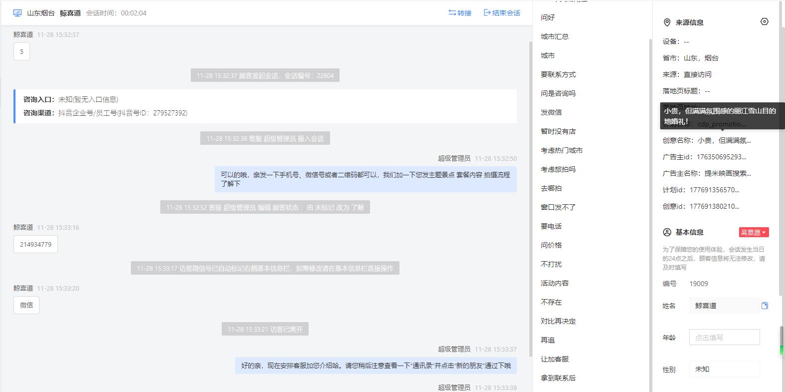The height and width of the screenshot is (392, 785).
Task: Click the agent reply starting 好的亲
Action: point(376,366)
